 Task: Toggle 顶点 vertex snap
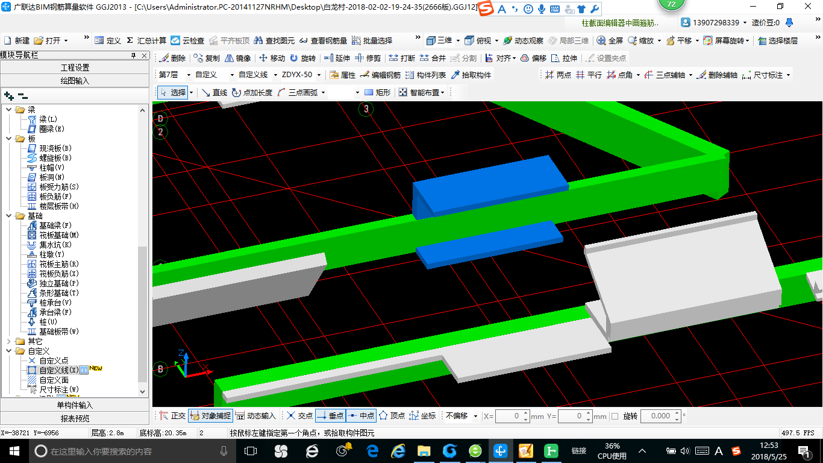pos(392,416)
